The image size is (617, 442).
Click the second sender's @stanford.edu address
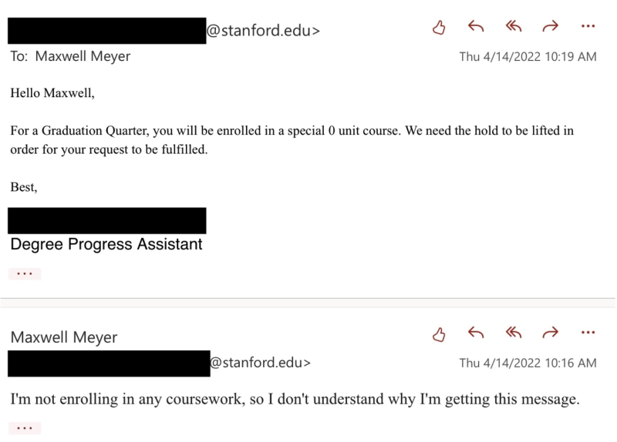261,363
